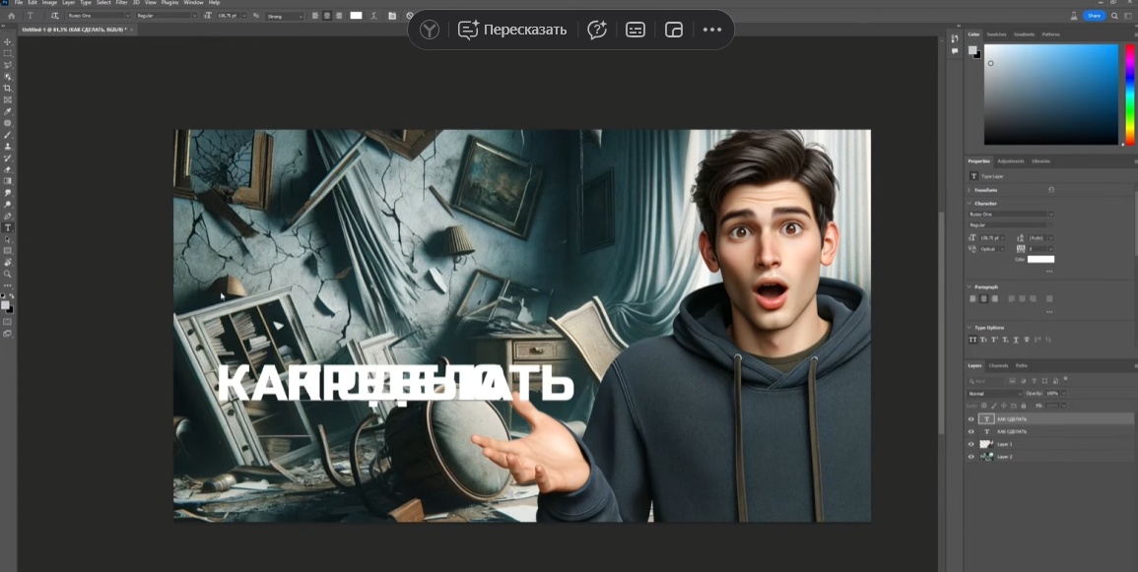Click the Kind search field in Layers
This screenshot has width=1138, height=572.
(x=985, y=381)
